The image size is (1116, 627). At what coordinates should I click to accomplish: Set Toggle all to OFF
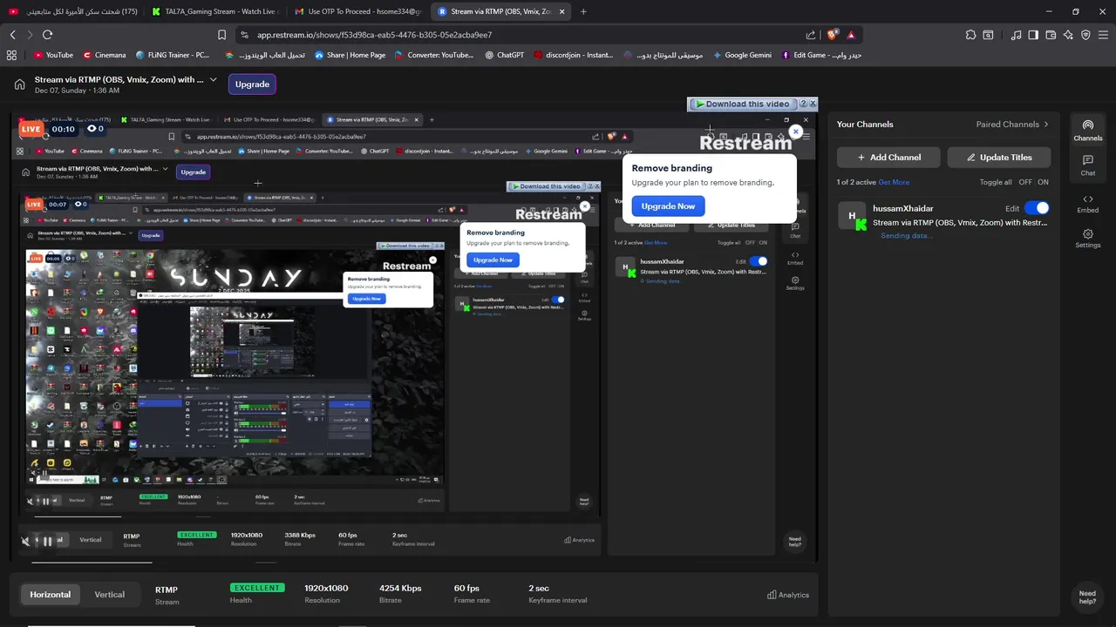click(1025, 182)
